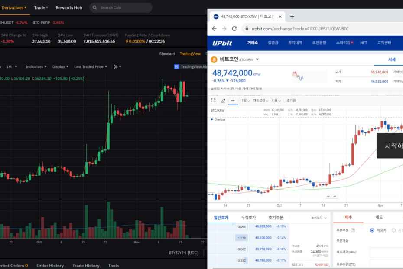Click the 초기화 reset button
403x269 pixels.
pos(291,100)
